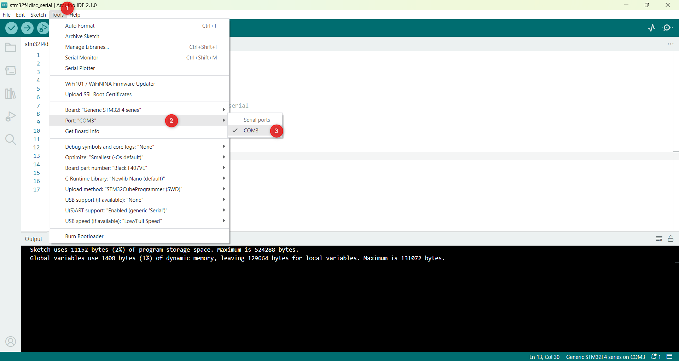Expand the Port COM3 submenu

point(139,120)
